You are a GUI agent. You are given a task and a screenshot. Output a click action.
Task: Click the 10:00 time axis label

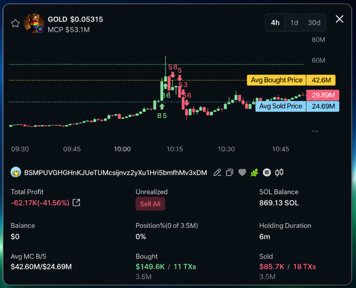[x=122, y=149]
